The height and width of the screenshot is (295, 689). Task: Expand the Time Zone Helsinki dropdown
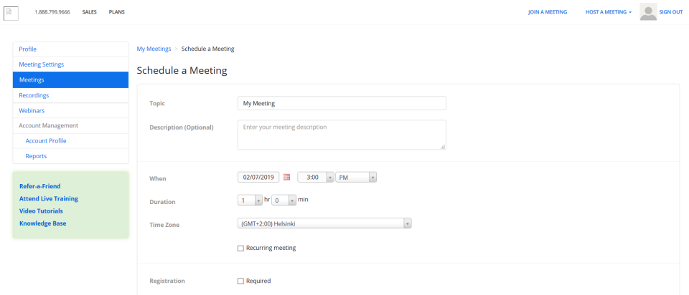[x=324, y=223]
